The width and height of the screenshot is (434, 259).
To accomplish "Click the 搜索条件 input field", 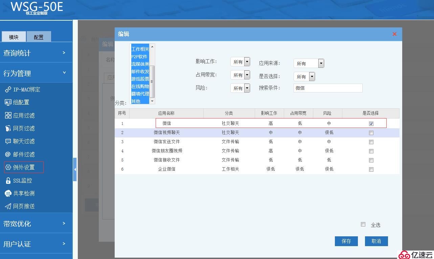I will [328, 88].
